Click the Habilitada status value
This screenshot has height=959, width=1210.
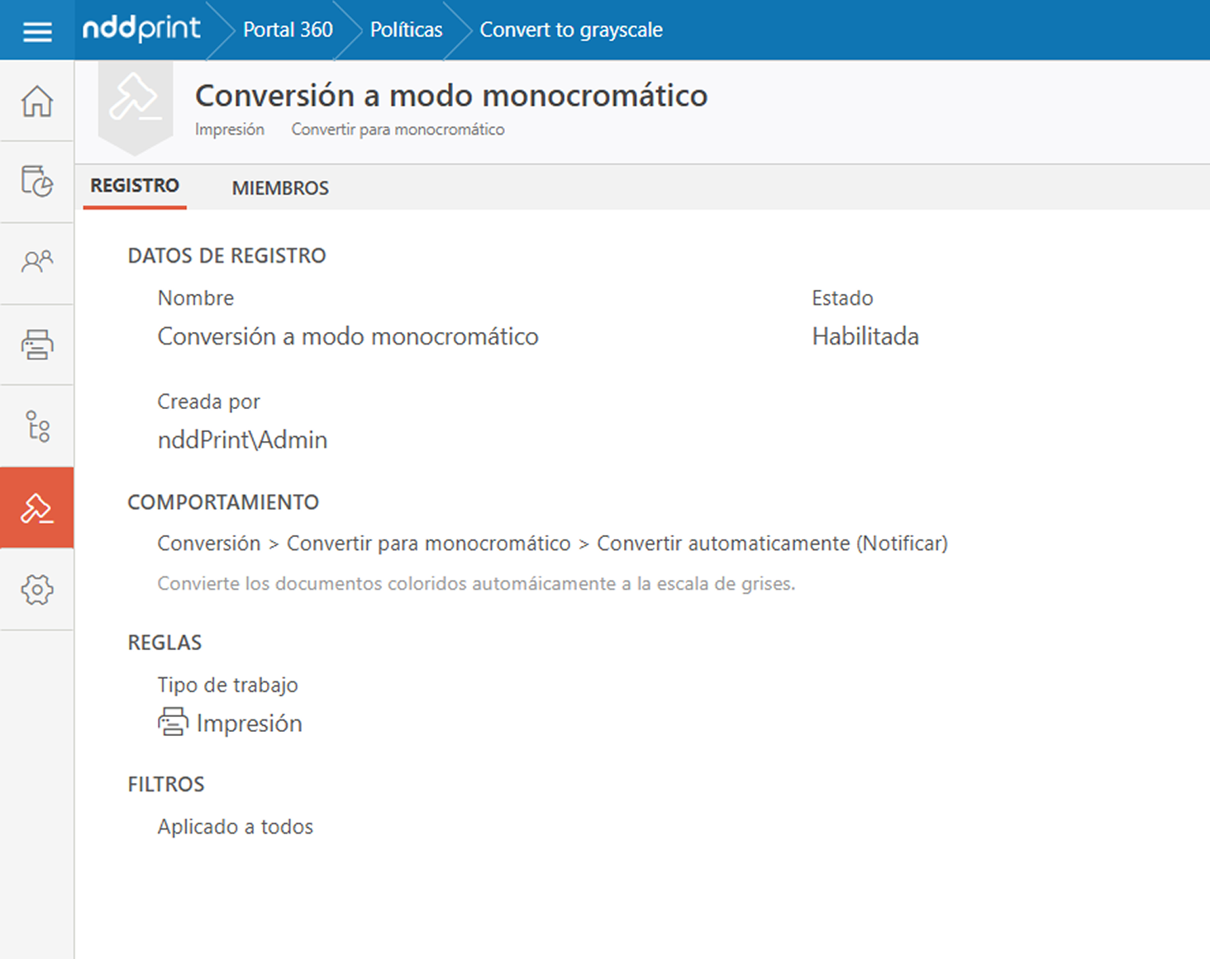coord(865,336)
